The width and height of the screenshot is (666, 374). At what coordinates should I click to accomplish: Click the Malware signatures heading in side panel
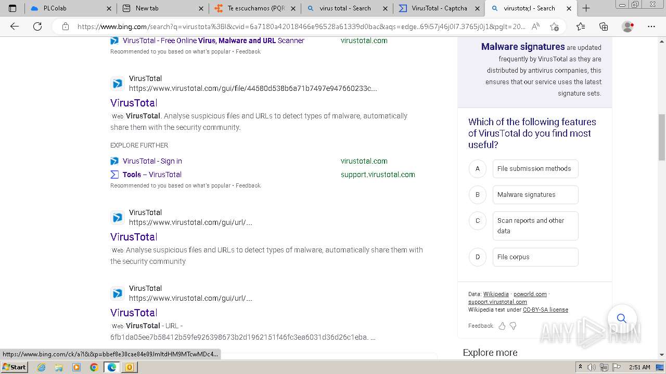pyautogui.click(x=523, y=47)
